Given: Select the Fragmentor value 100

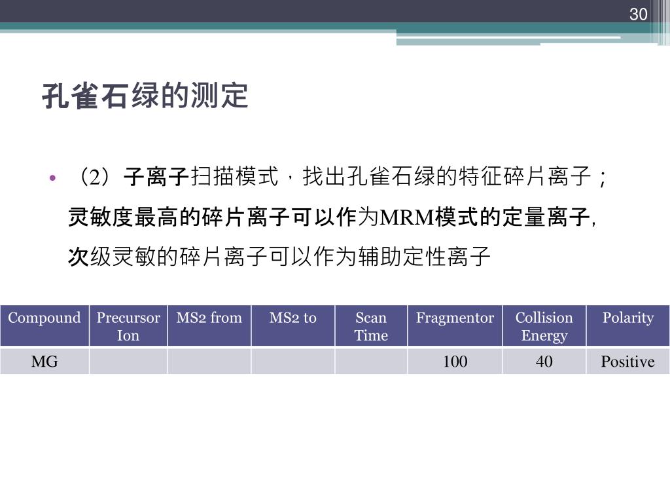Looking at the screenshot, I should (x=455, y=362).
